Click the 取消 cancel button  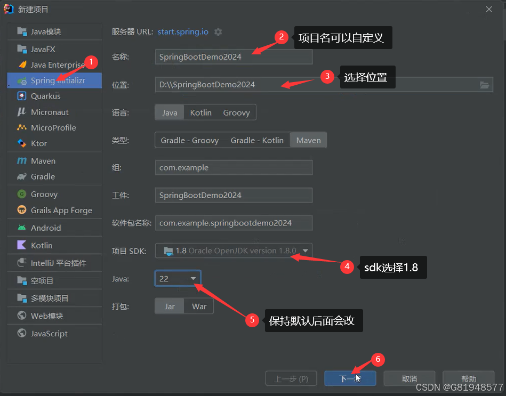(x=409, y=378)
